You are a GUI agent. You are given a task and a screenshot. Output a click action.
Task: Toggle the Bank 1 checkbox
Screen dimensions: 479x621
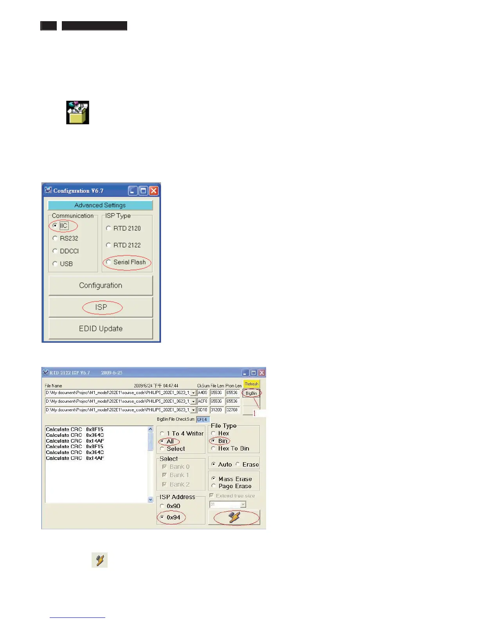pyautogui.click(x=176, y=475)
